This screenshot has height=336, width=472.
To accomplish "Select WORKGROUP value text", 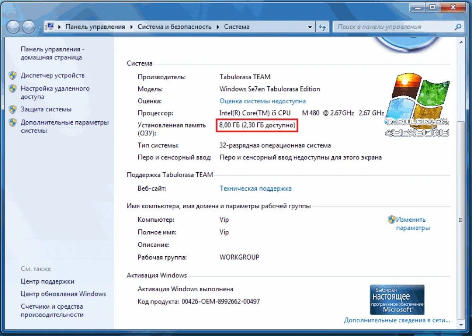I will pos(239,257).
